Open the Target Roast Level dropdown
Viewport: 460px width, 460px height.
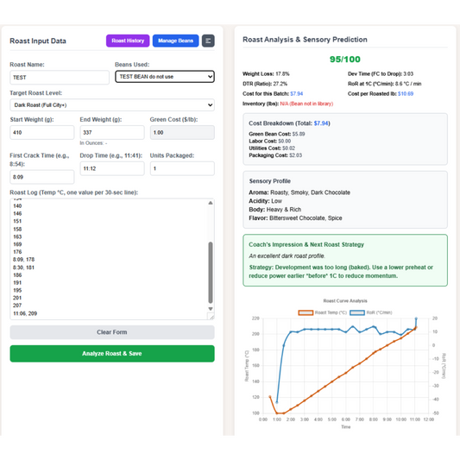click(x=112, y=105)
